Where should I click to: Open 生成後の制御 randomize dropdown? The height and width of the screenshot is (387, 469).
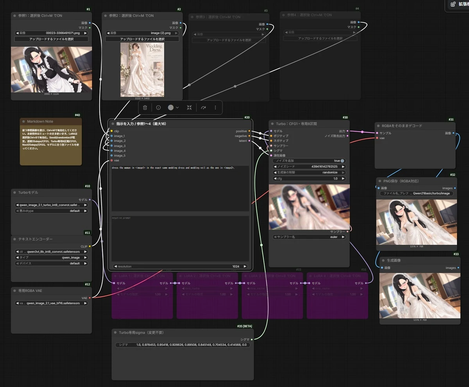pos(309,172)
